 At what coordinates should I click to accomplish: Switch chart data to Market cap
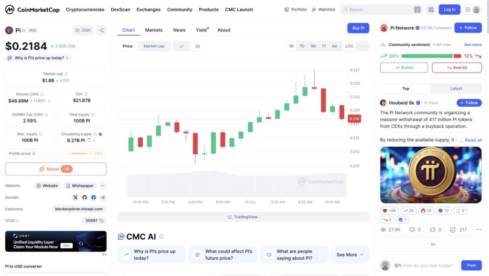click(154, 46)
